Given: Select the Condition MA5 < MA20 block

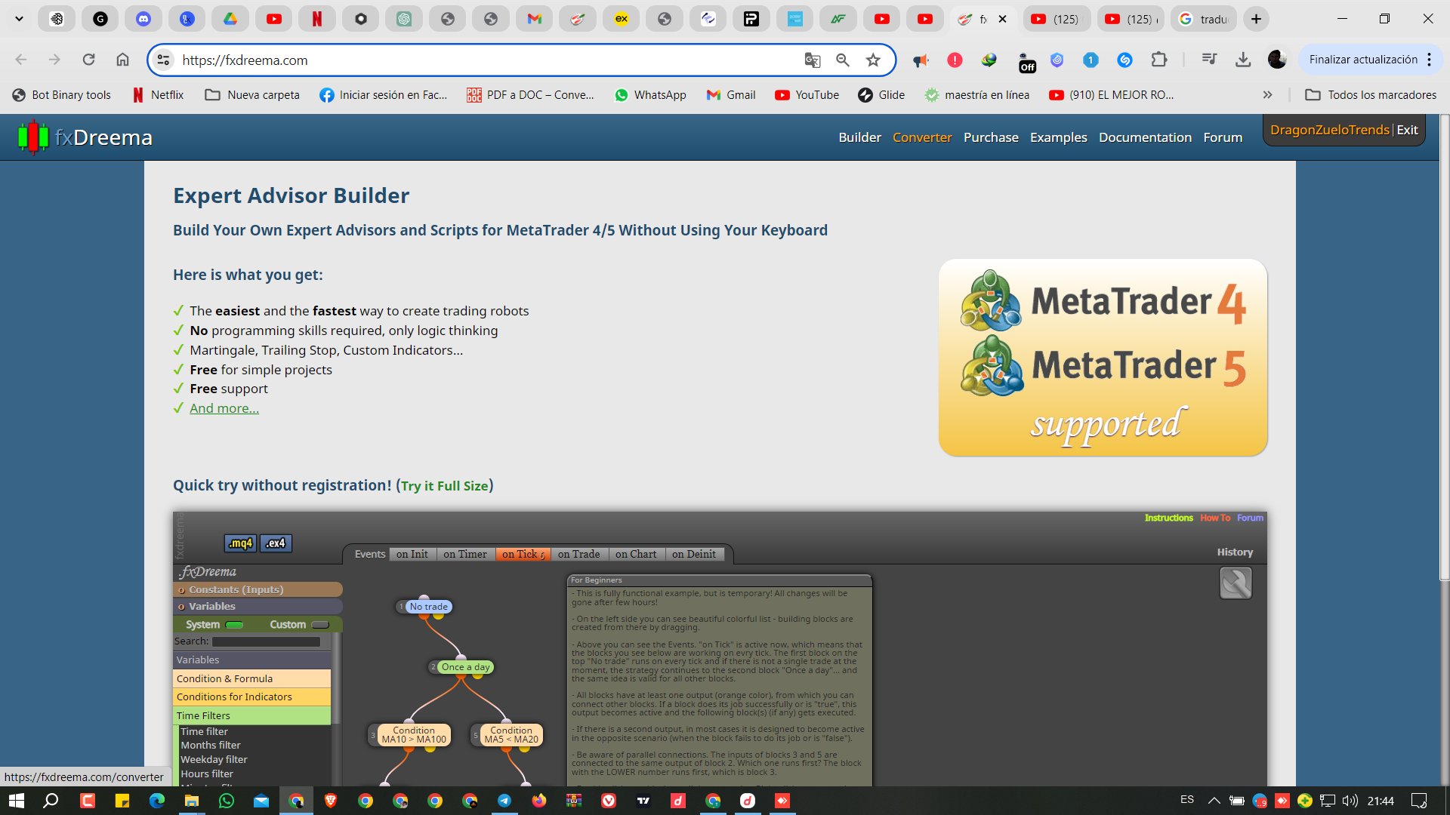Looking at the screenshot, I should coord(511,735).
